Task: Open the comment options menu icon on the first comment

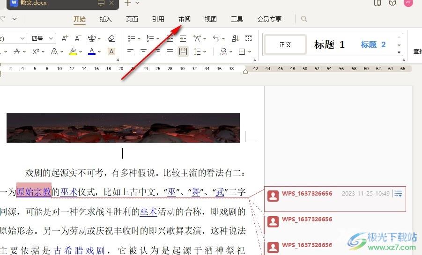Action: click(x=398, y=193)
